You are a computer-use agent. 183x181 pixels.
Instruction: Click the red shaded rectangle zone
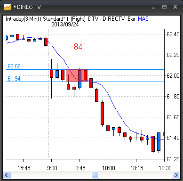point(77,75)
